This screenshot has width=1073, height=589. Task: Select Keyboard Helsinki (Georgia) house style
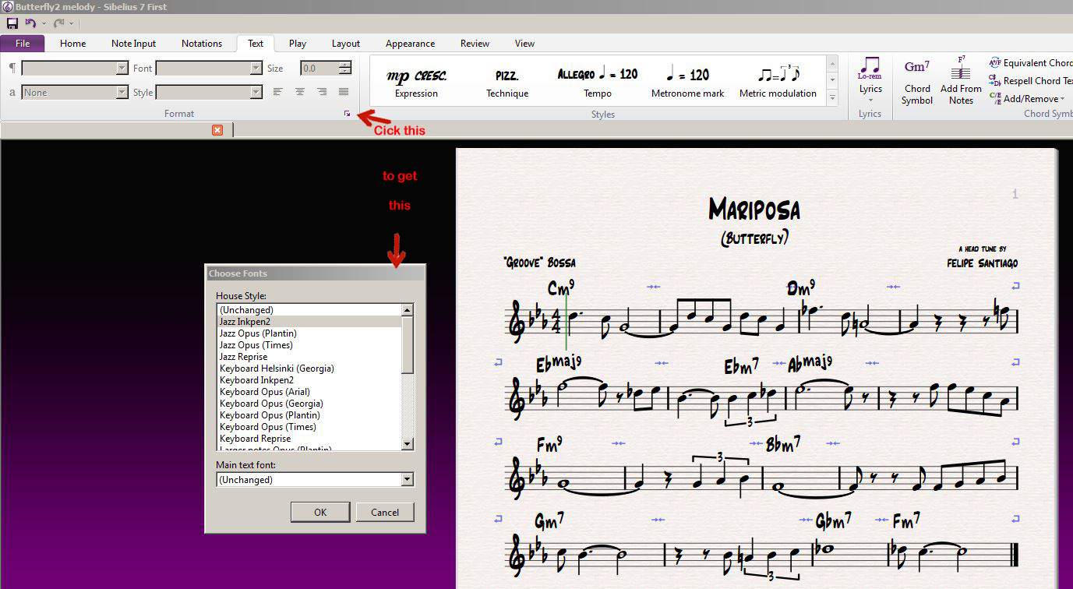point(309,369)
